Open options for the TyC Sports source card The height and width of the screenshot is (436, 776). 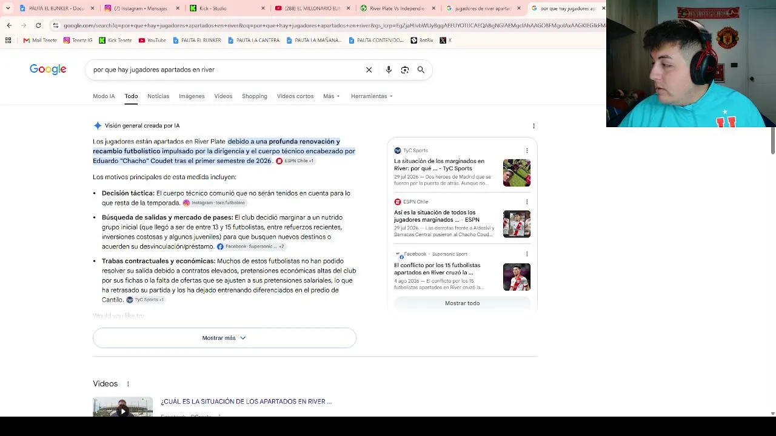[x=527, y=151]
